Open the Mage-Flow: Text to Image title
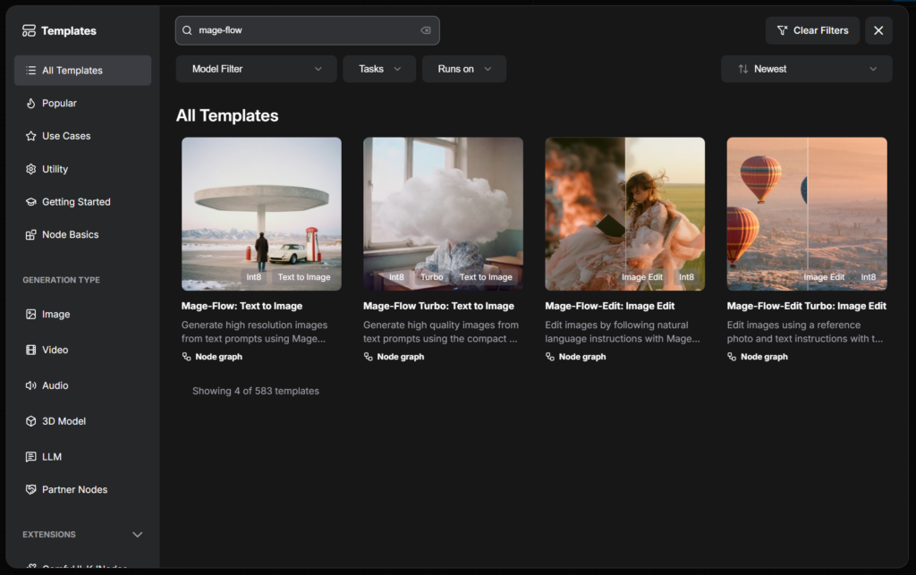Viewport: 916px width, 575px height. (242, 306)
